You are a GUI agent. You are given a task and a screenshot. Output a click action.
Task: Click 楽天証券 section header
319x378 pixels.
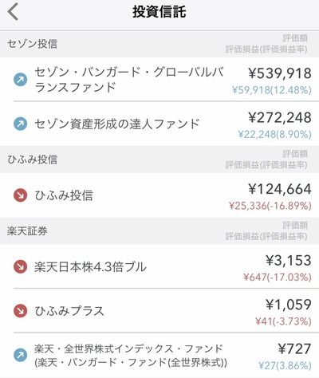(159, 231)
